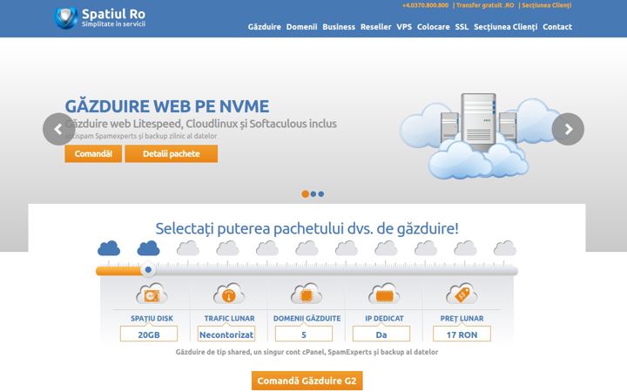Click the hosted domains chip icon
The height and width of the screenshot is (392, 627).
[x=307, y=294]
